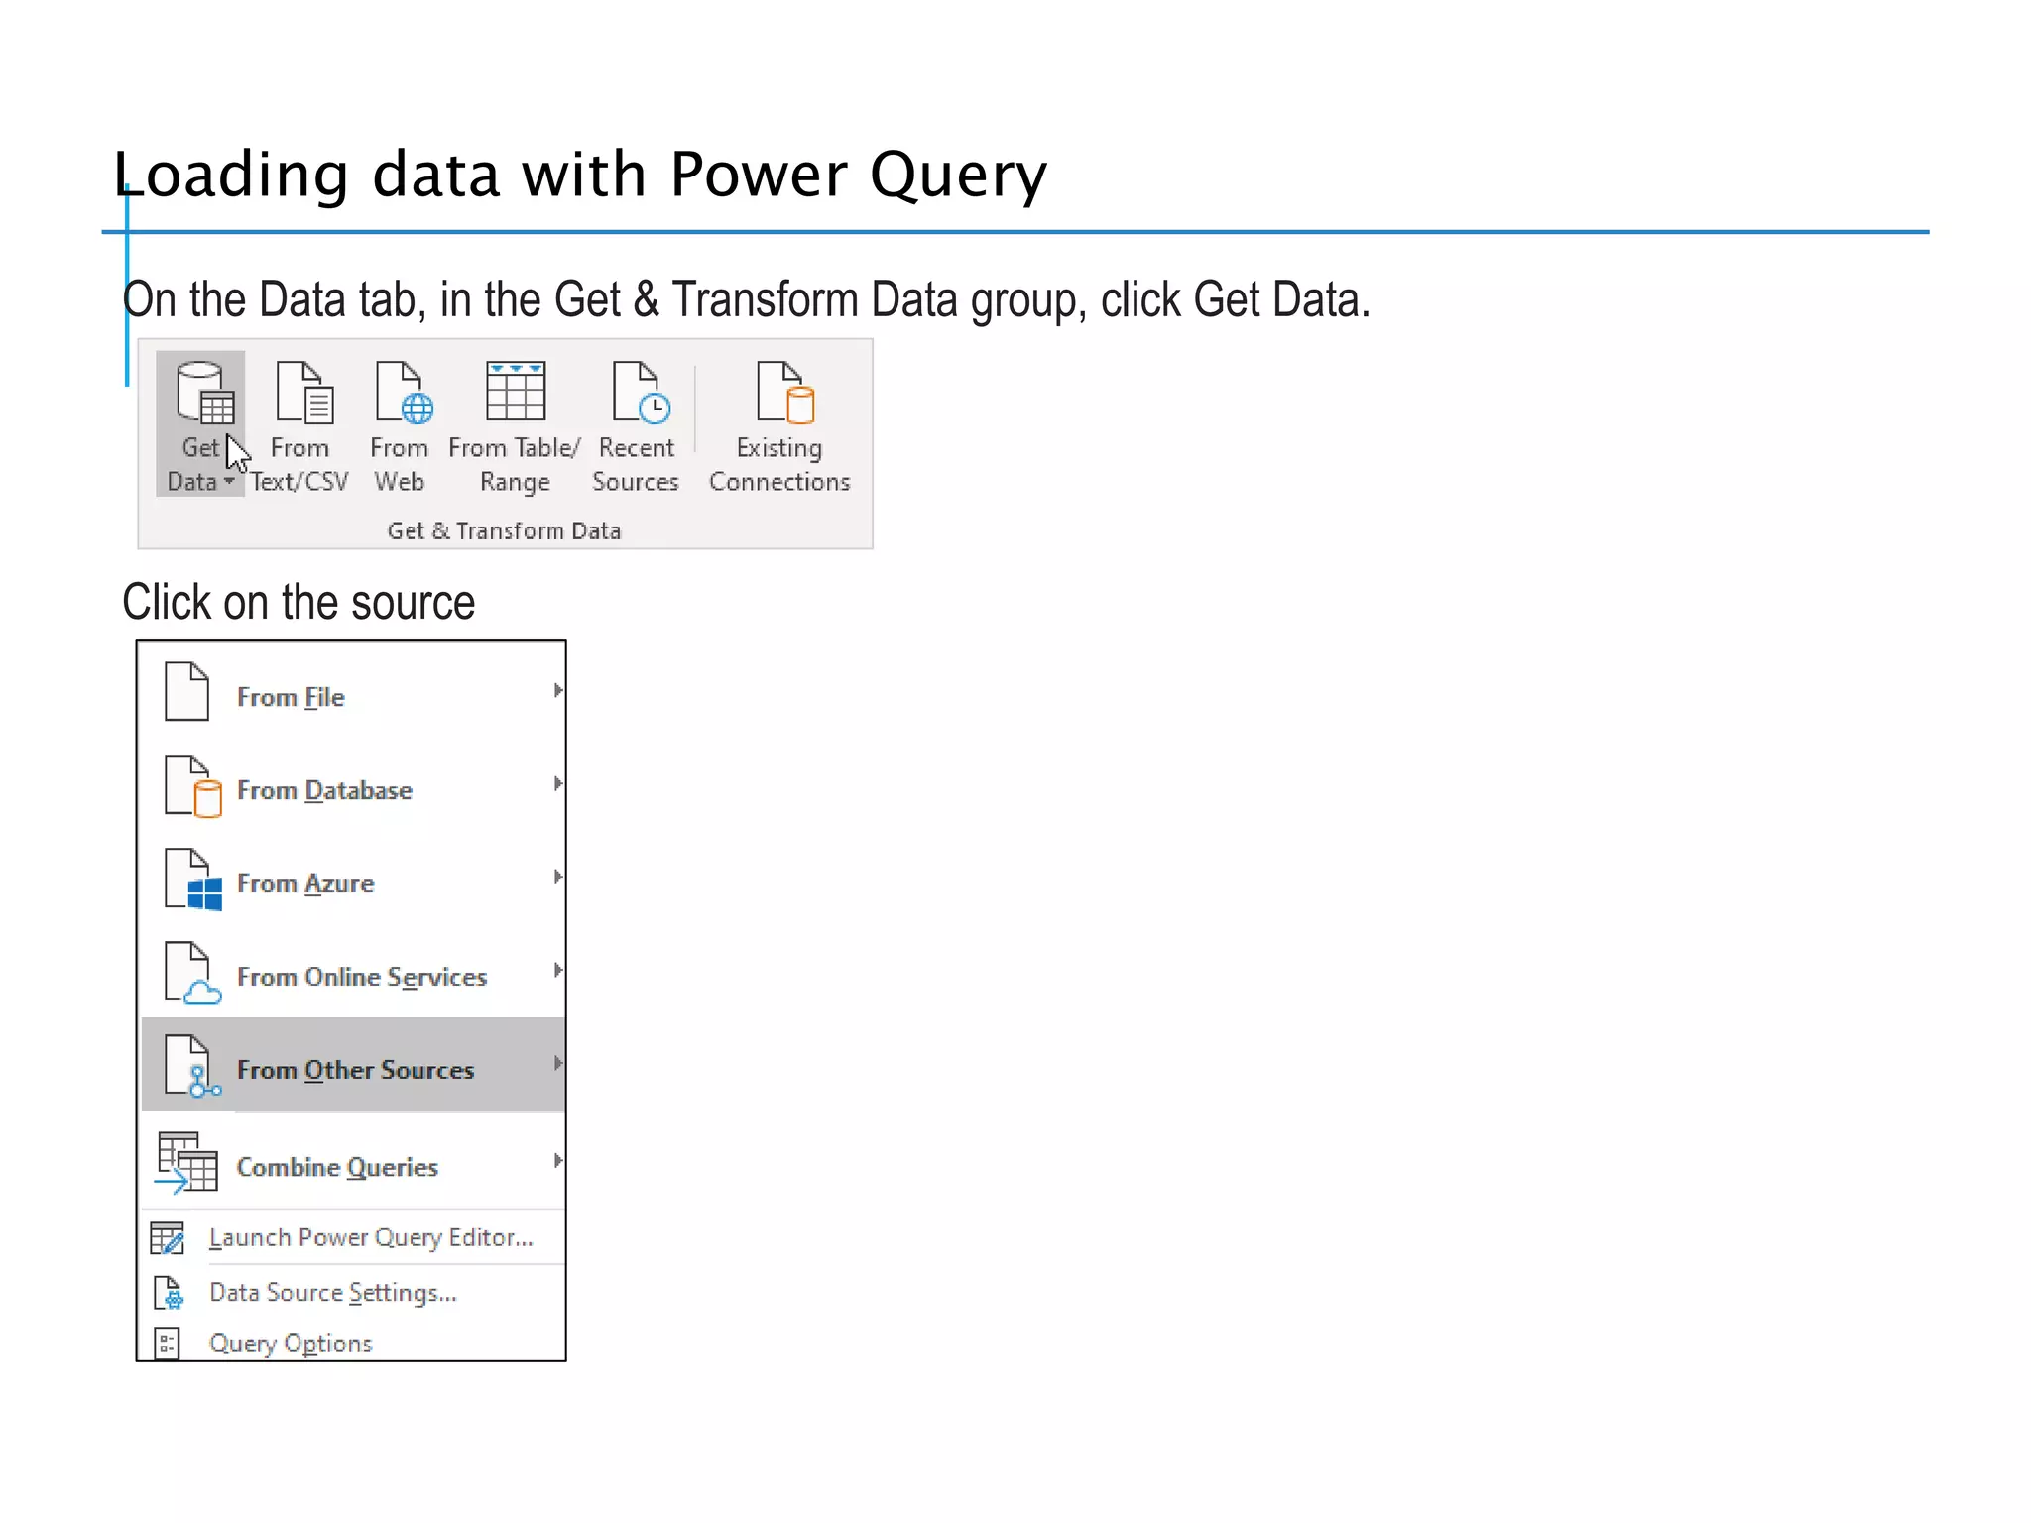Open the Recent Sources icon
This screenshot has height=1523, width=2031.
click(640, 394)
